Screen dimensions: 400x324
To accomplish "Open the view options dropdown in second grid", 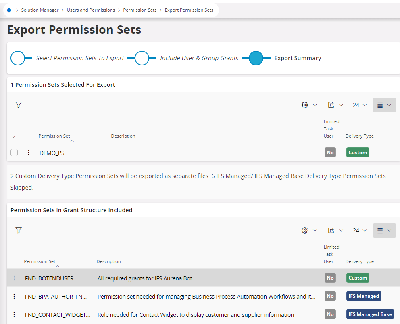I will click(384, 230).
